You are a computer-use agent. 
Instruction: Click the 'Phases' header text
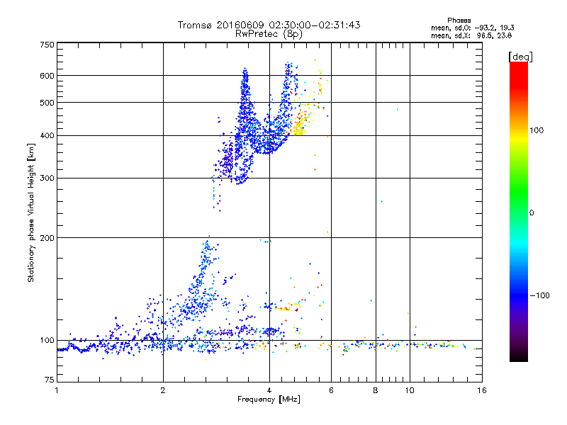click(x=459, y=21)
